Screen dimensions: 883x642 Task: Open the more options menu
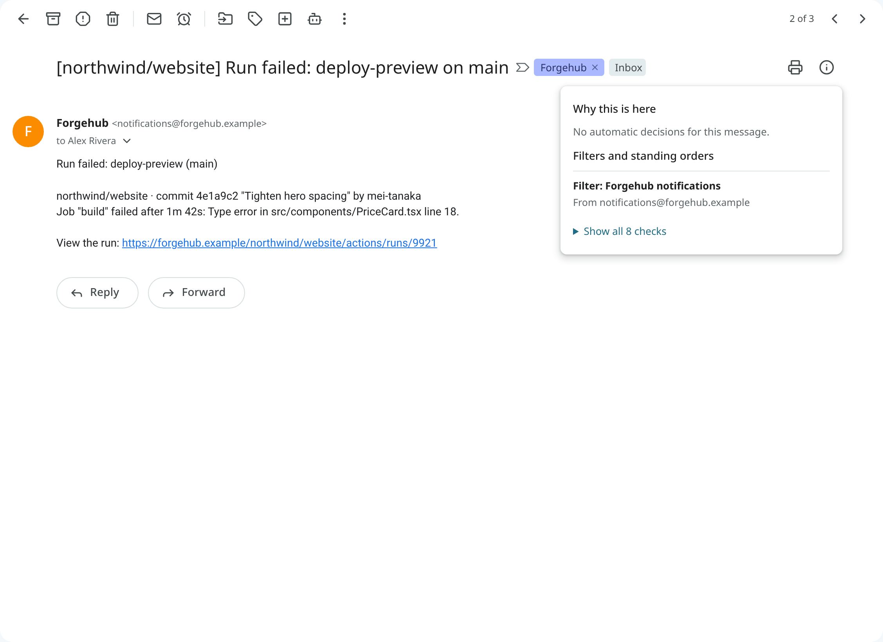click(x=344, y=19)
